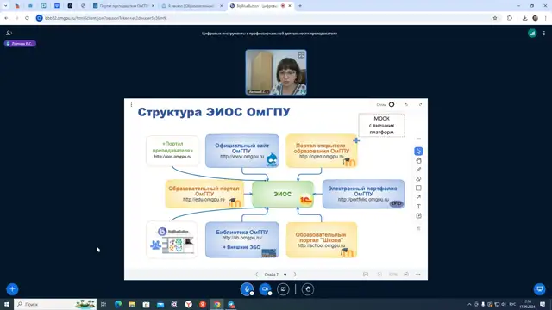Open browser downloads
The image size is (552, 310).
[524, 18]
